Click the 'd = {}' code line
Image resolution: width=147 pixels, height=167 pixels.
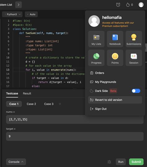[30, 62]
